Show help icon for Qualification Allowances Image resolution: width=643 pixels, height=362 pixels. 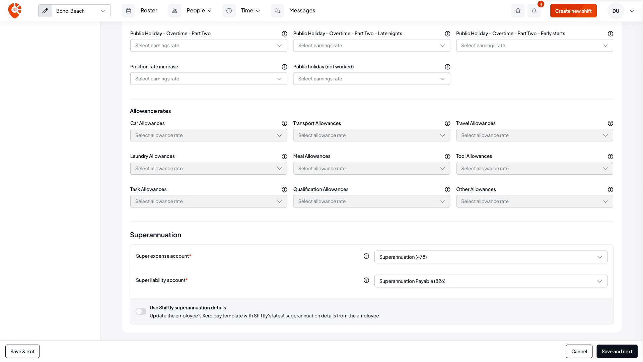(447, 190)
